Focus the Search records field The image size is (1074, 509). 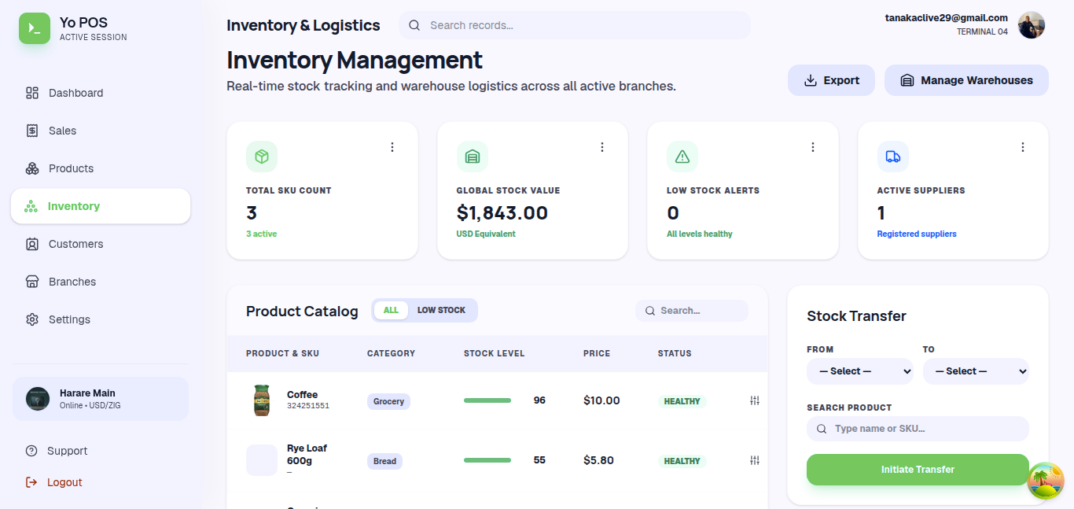pos(575,25)
